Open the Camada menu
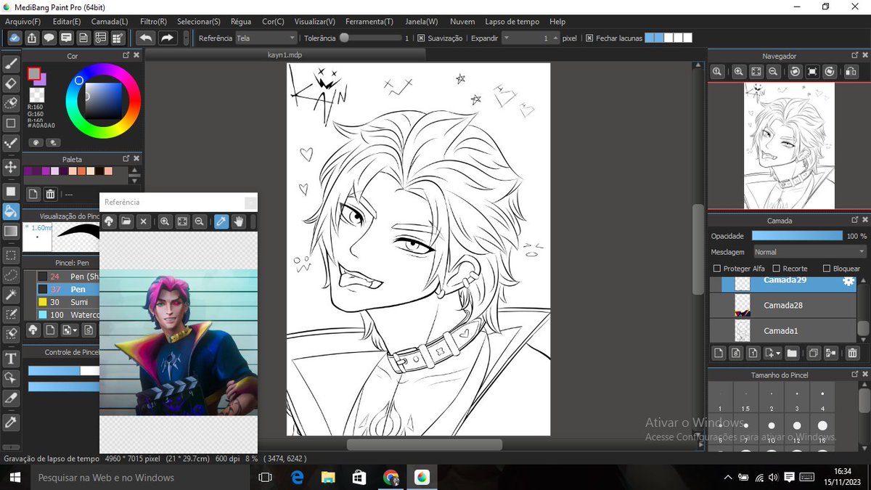The height and width of the screenshot is (490, 871). pyautogui.click(x=109, y=22)
